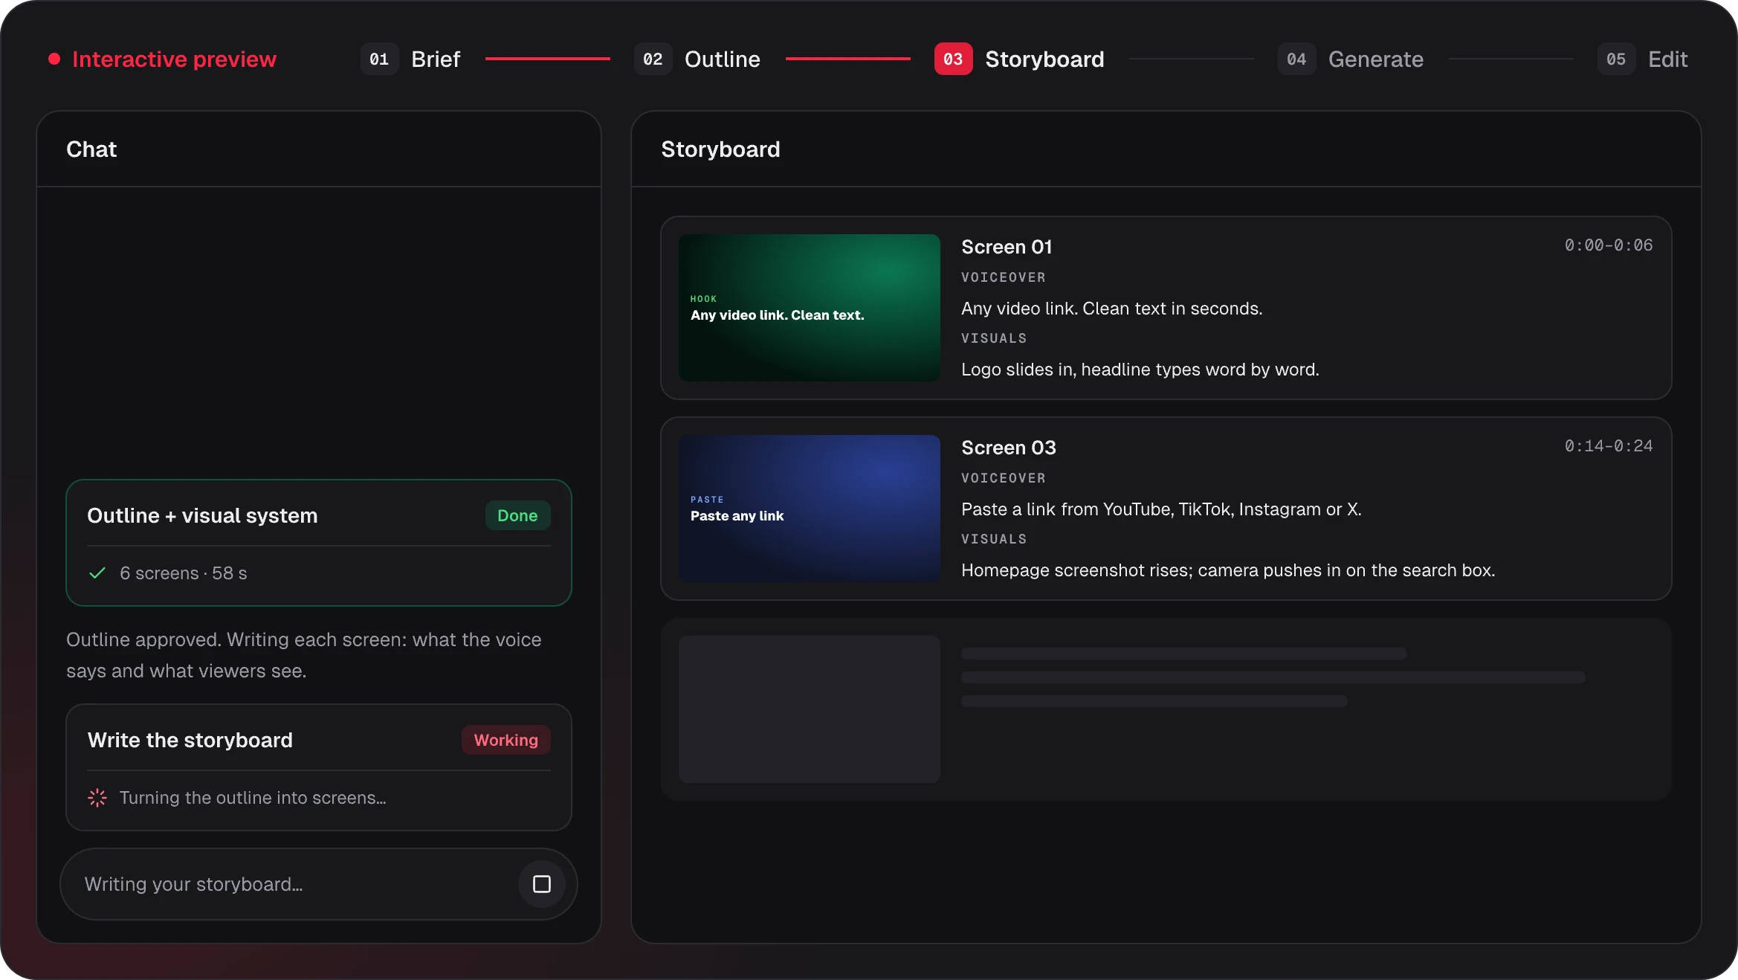Click the red dot before Interactive preview
1738x980 pixels.
pyautogui.click(x=54, y=59)
